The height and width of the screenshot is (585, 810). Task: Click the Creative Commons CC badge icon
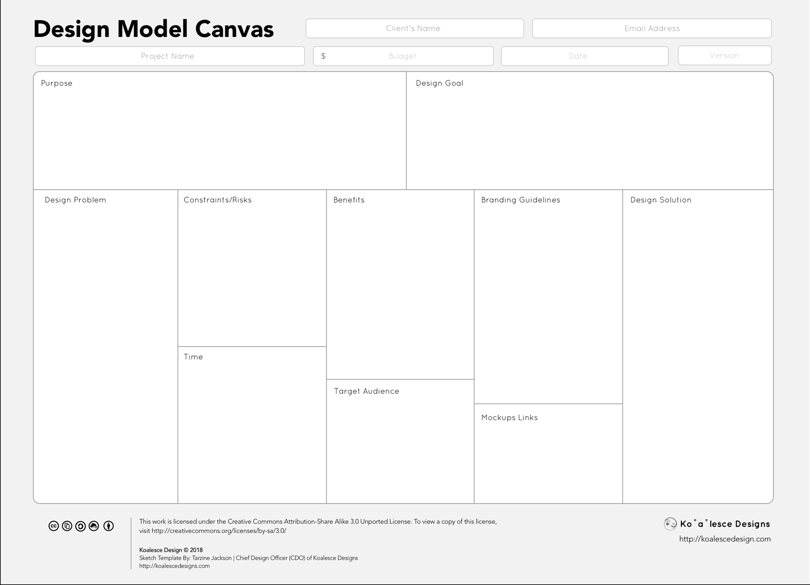coord(54,526)
